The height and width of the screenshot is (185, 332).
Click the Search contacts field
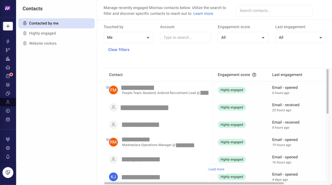pos(274,10)
